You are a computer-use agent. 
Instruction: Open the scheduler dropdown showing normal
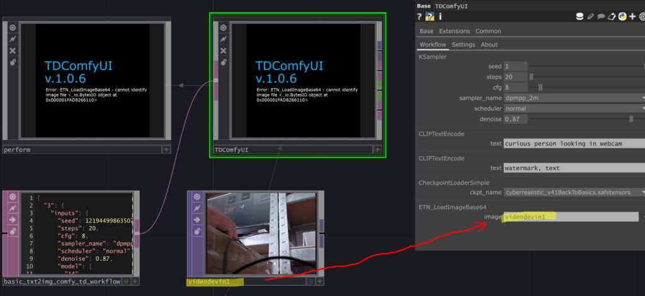pyautogui.click(x=574, y=108)
